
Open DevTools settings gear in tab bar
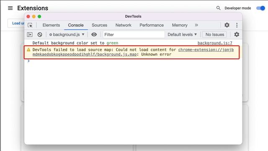point(227,25)
